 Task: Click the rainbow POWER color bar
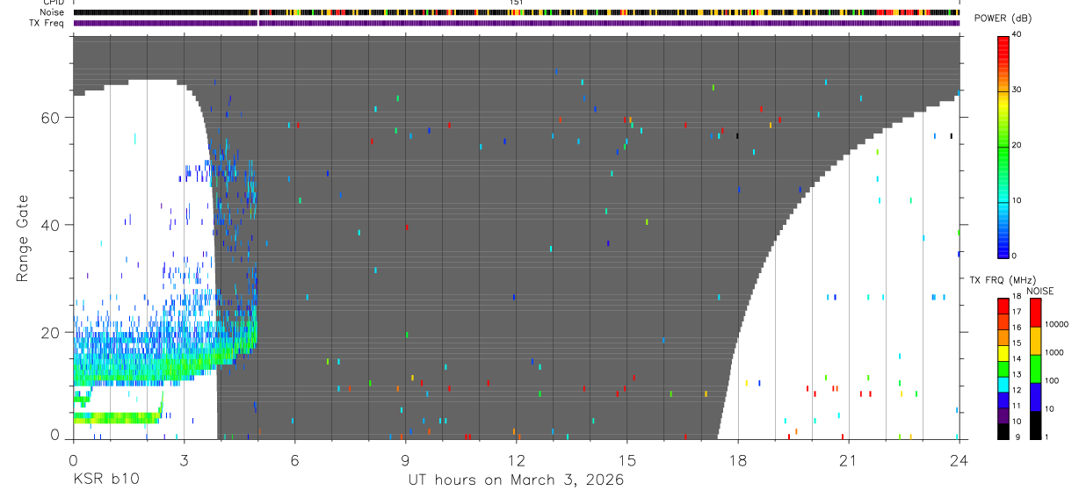click(x=1003, y=146)
